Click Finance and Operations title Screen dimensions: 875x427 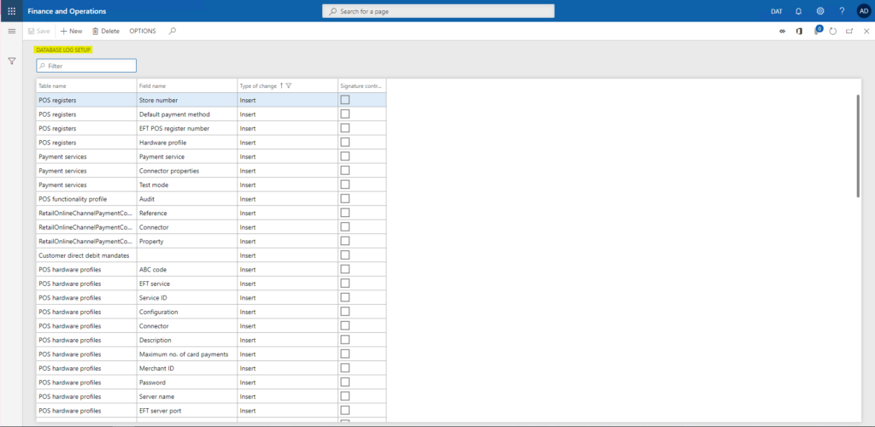(x=67, y=11)
